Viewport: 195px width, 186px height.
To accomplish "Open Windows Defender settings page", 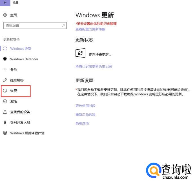I will click(x=24, y=59).
